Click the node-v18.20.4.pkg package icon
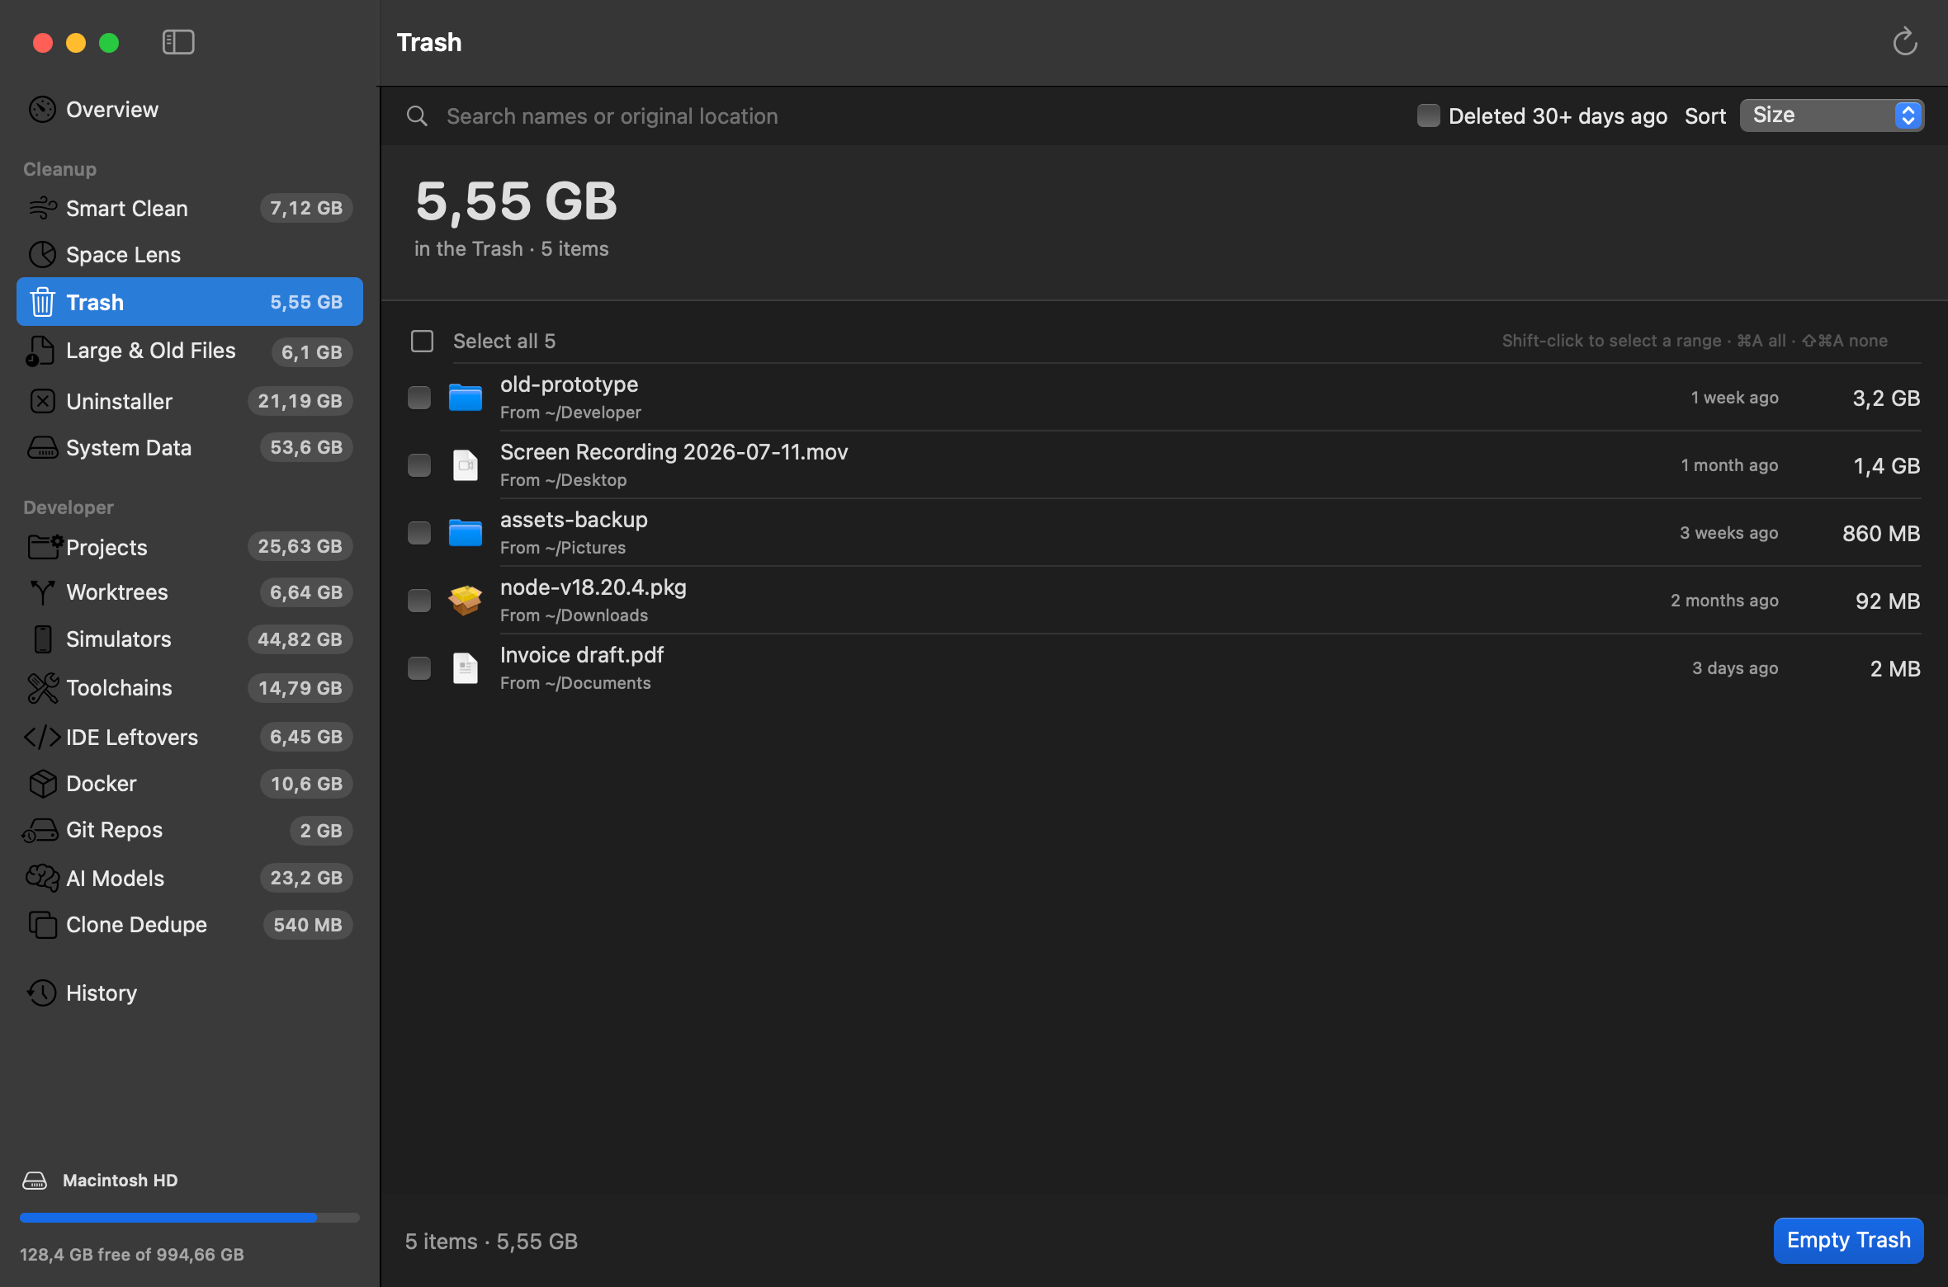This screenshot has height=1287, width=1948. click(466, 601)
